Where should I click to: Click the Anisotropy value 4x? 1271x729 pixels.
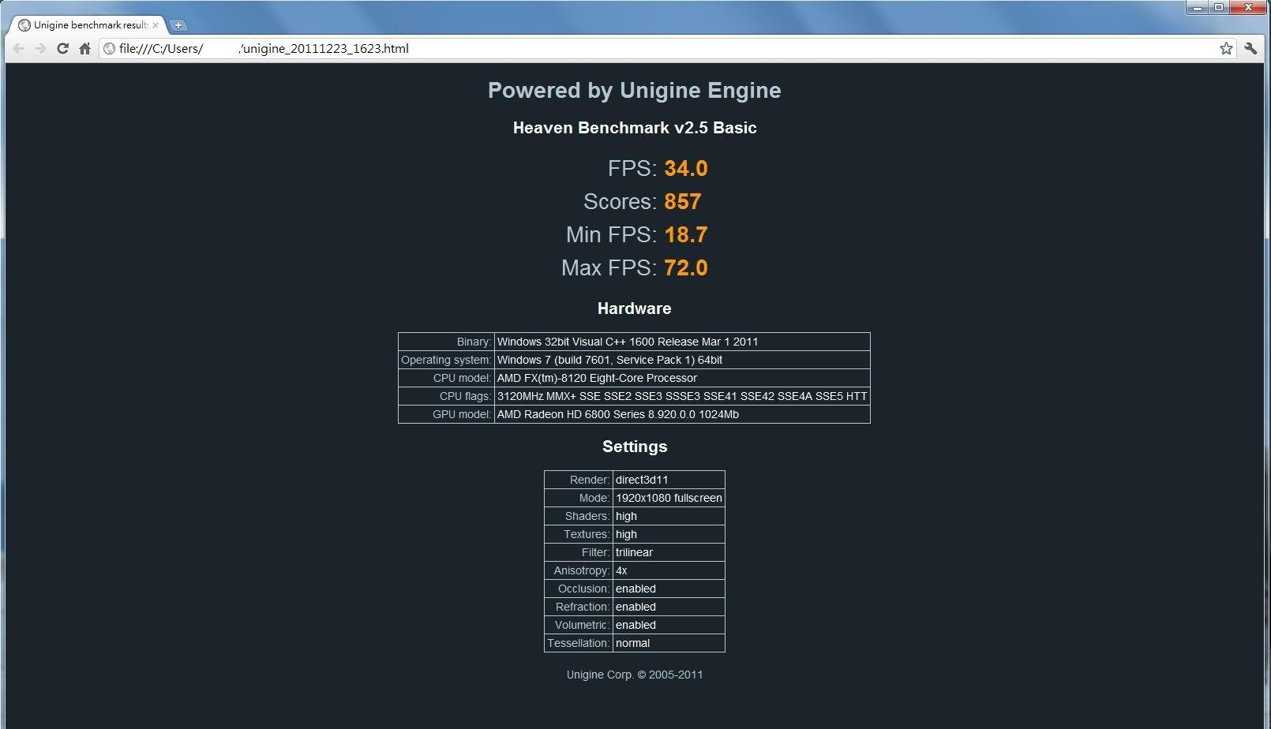[669, 570]
